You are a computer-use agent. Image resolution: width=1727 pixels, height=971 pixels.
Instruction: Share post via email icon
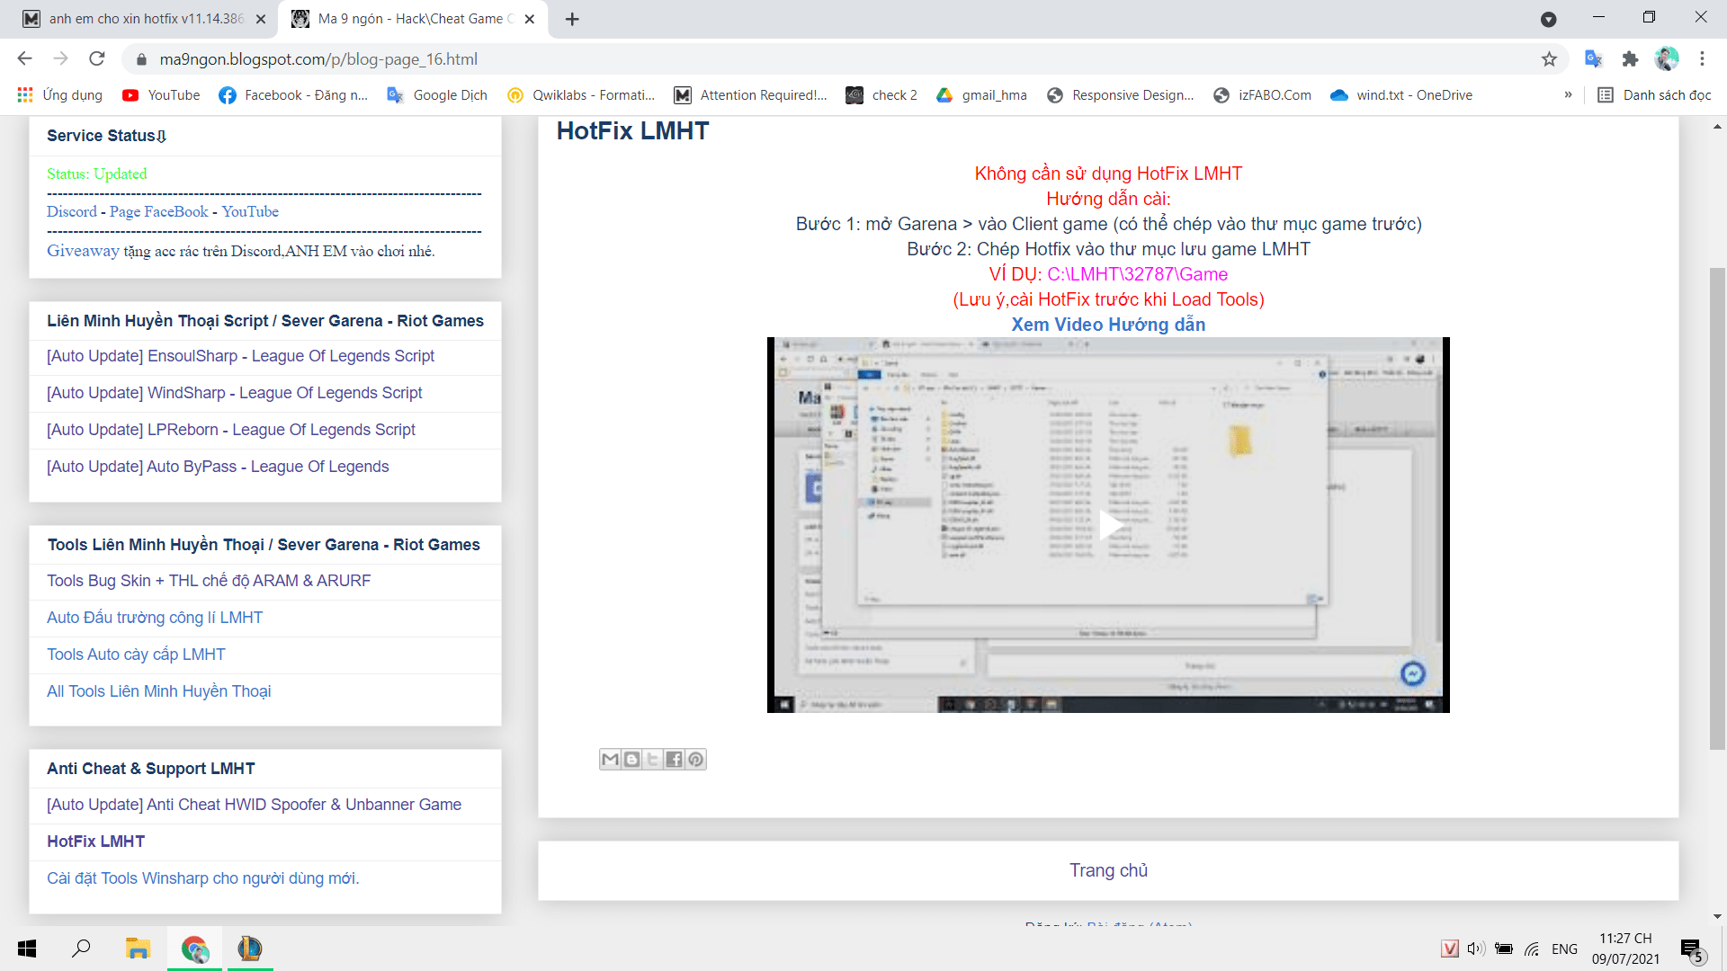(x=610, y=760)
